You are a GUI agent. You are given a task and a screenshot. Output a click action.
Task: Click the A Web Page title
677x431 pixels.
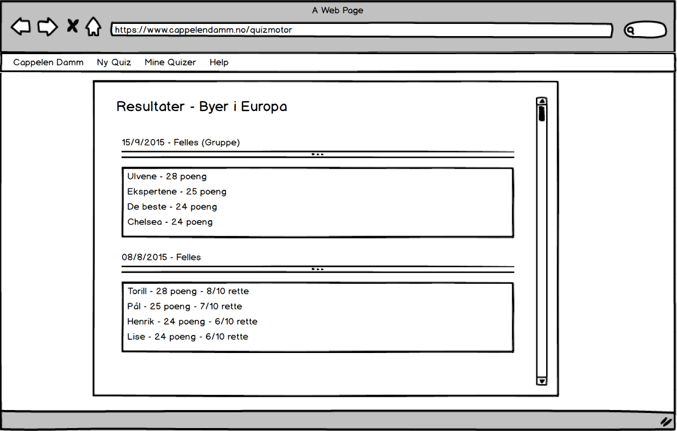click(338, 10)
